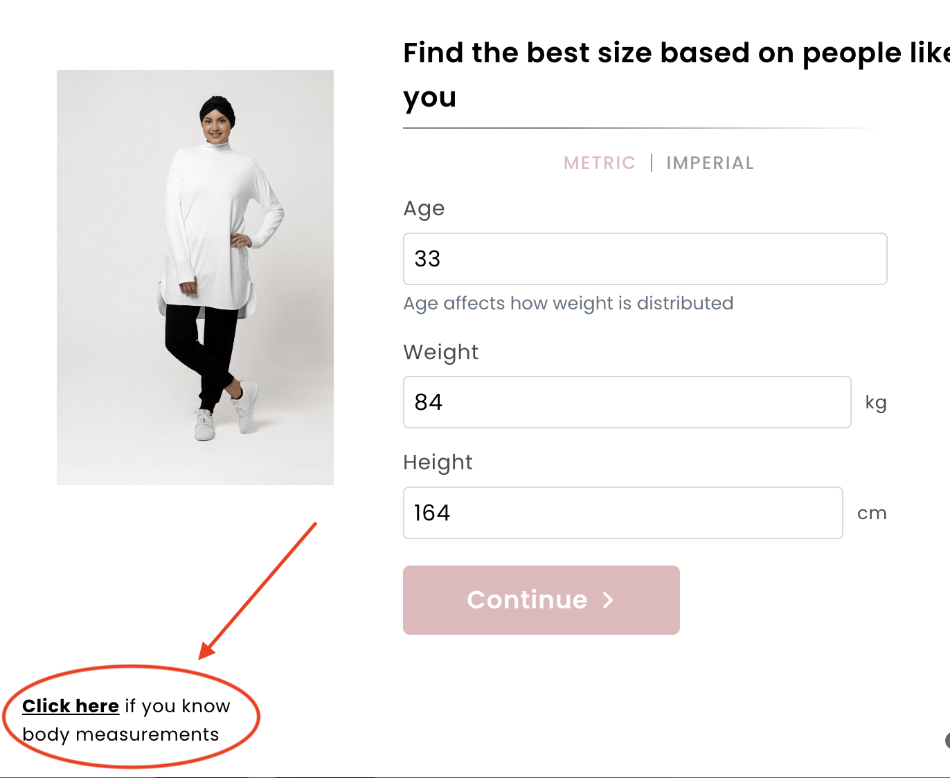950x778 pixels.
Task: Click the pink Continue button
Action: [x=541, y=600]
